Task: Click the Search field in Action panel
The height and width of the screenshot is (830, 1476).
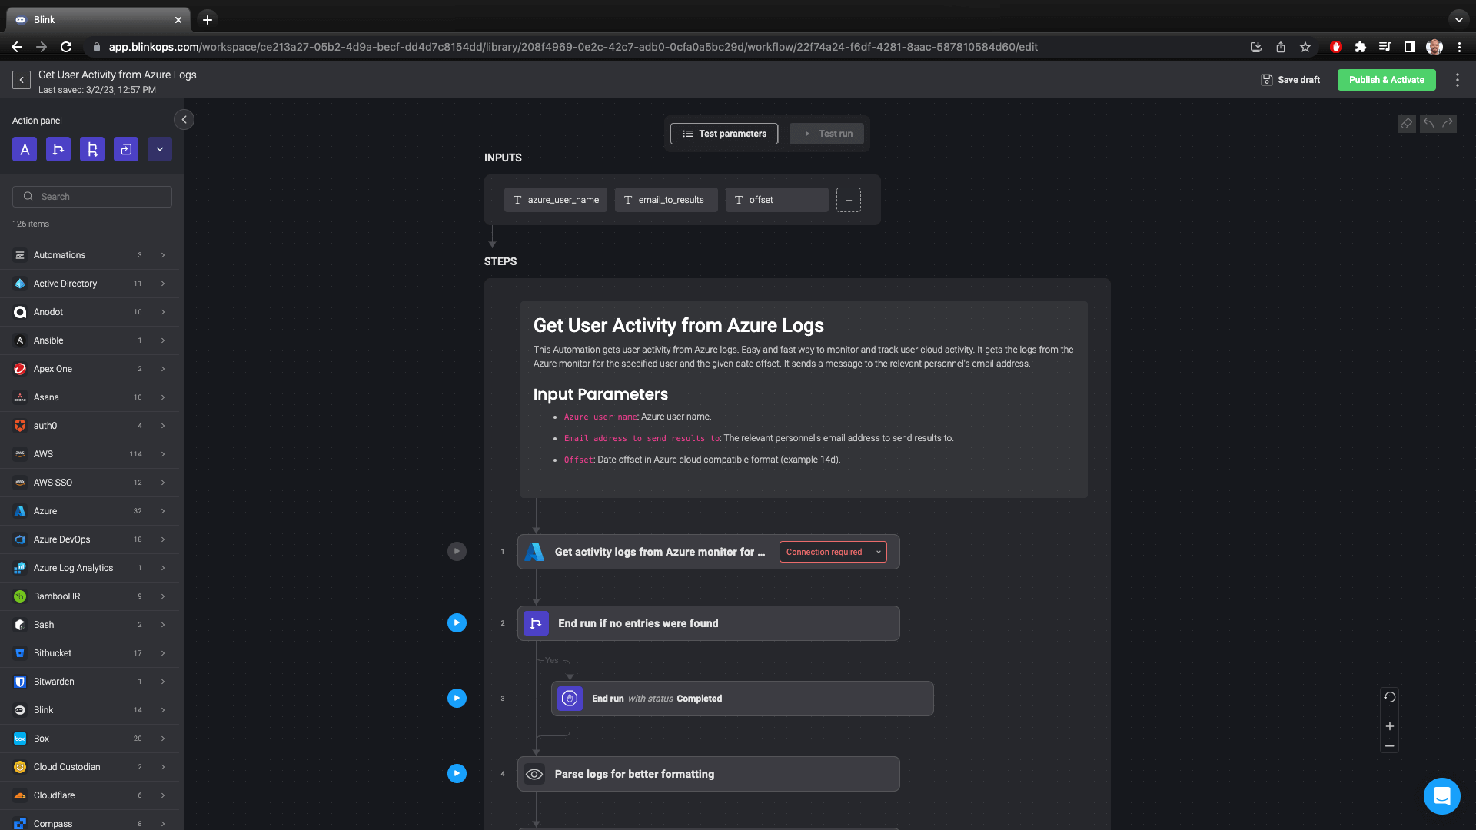Action: tap(91, 196)
